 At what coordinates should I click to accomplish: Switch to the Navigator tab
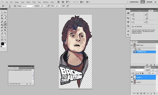pyautogui.click(x=135, y=11)
